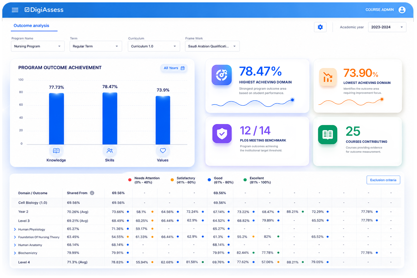Open the Academic year 2023-2024 dropdown
The width and height of the screenshot is (417, 278).
point(387,27)
